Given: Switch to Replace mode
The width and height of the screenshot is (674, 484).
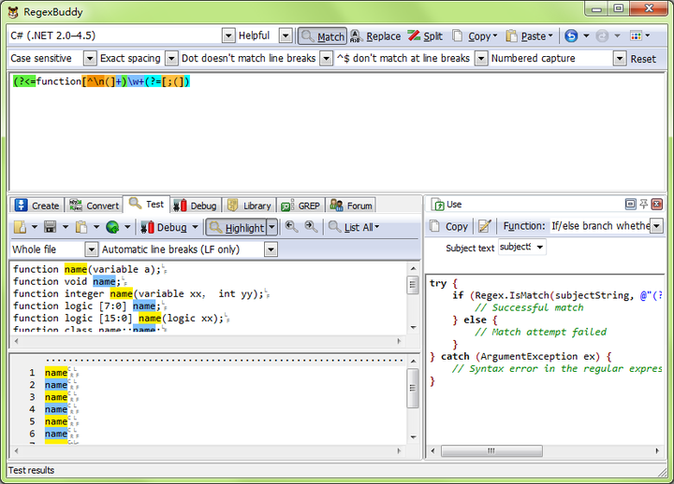Looking at the screenshot, I should [x=375, y=36].
